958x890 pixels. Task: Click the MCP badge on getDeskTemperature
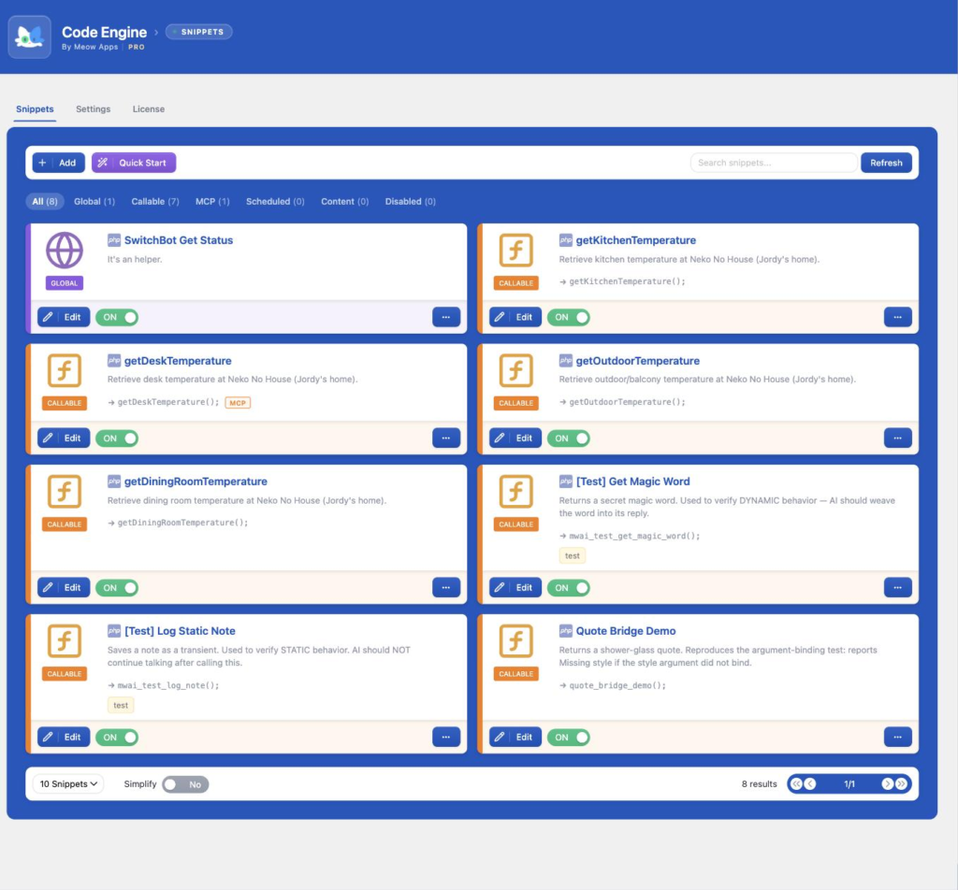(x=238, y=402)
